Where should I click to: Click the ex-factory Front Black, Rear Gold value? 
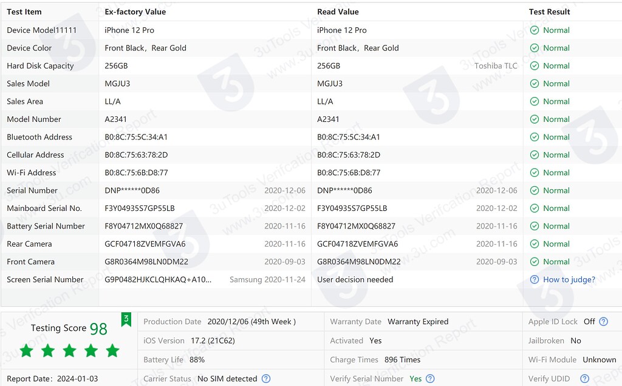[x=146, y=48]
